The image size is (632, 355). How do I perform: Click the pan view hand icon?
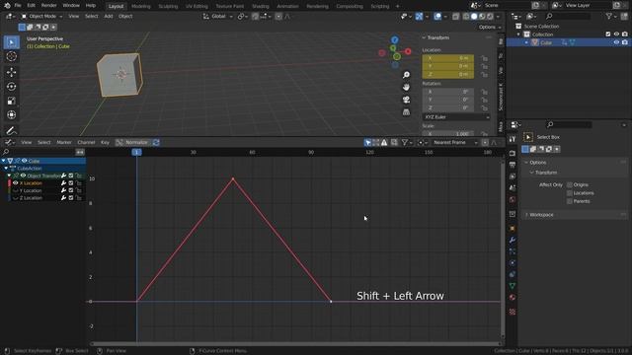(406, 88)
